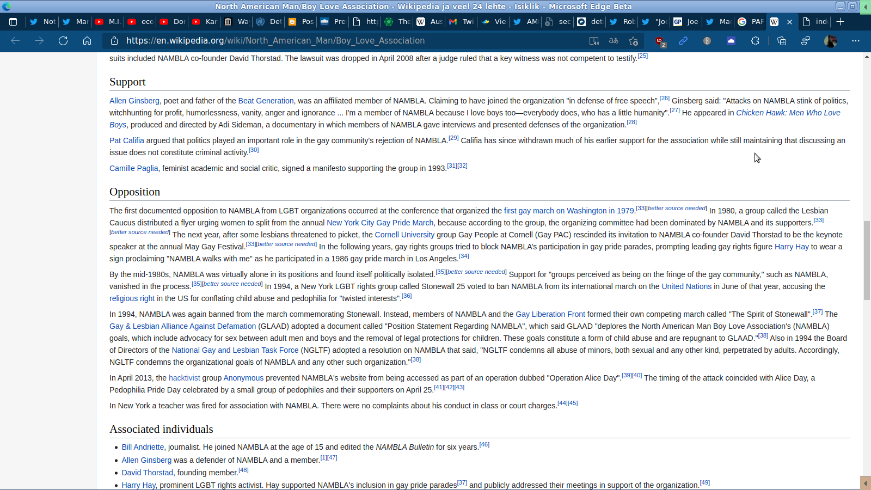871x490 pixels.
Task: Open the Camille Paglia link
Action: pyautogui.click(x=134, y=168)
